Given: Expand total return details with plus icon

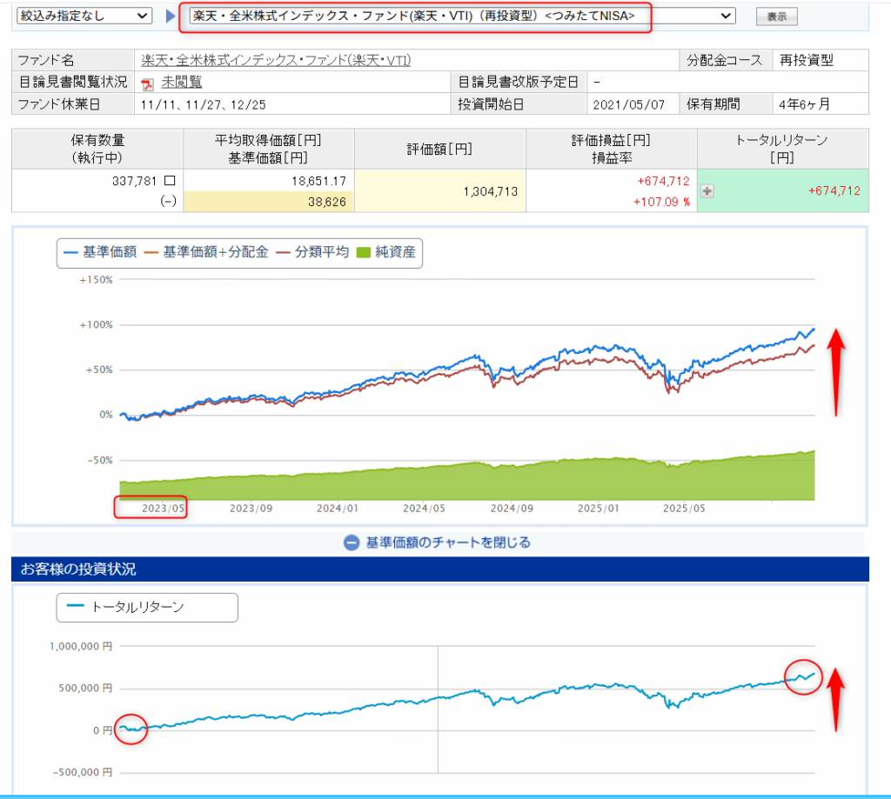Looking at the screenshot, I should click(x=707, y=191).
